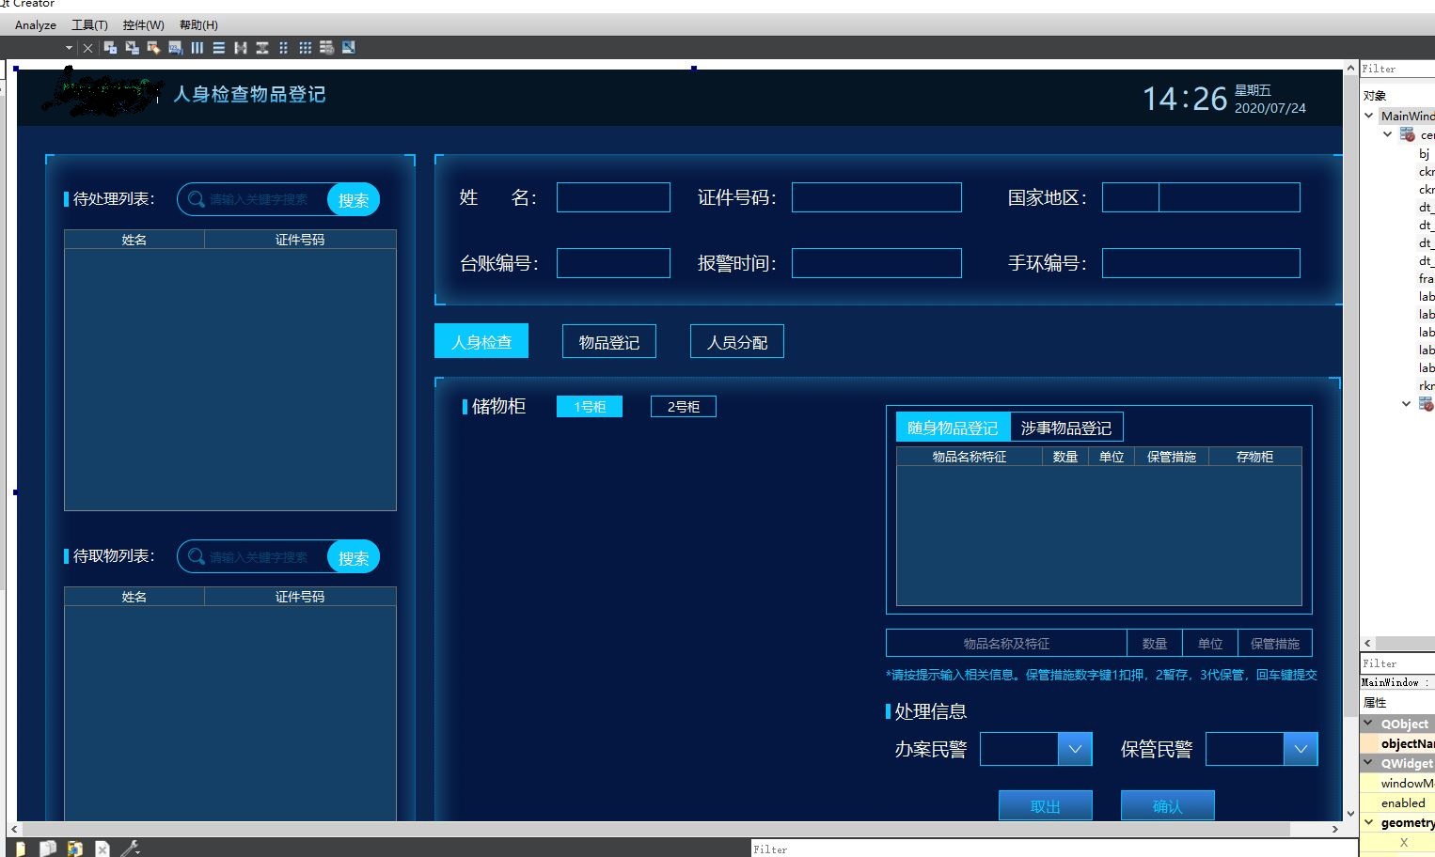1435x857 pixels.
Task: Click the 确认 button
Action: pos(1168,805)
